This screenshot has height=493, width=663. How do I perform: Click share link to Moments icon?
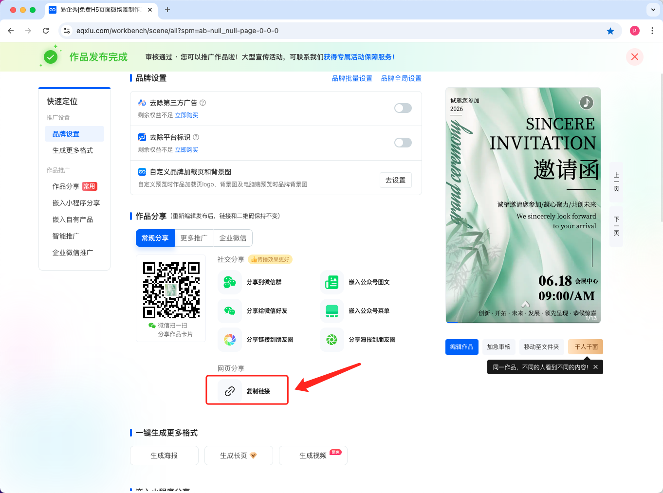tap(230, 340)
